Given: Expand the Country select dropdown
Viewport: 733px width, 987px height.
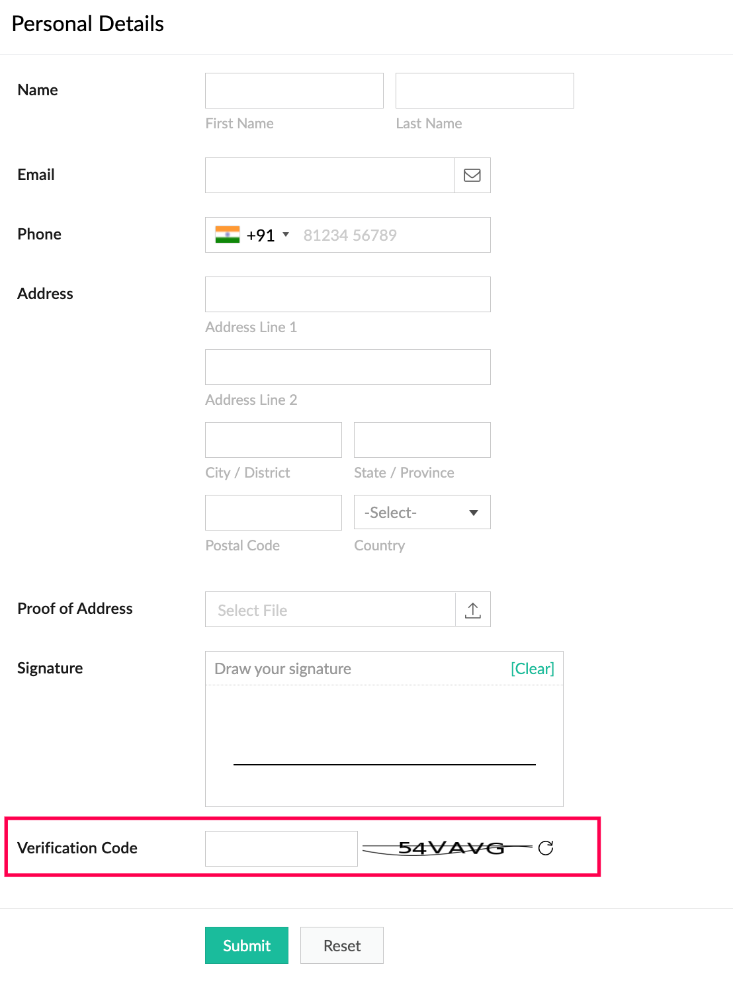Looking at the screenshot, I should tap(422, 513).
